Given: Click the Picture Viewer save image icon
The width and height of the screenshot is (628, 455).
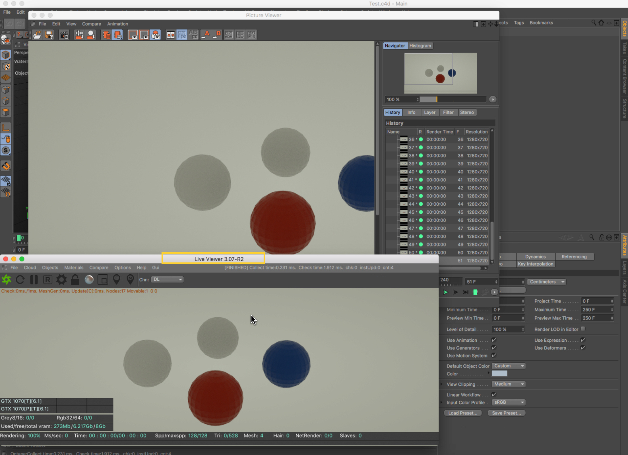Looking at the screenshot, I should tap(49, 35).
